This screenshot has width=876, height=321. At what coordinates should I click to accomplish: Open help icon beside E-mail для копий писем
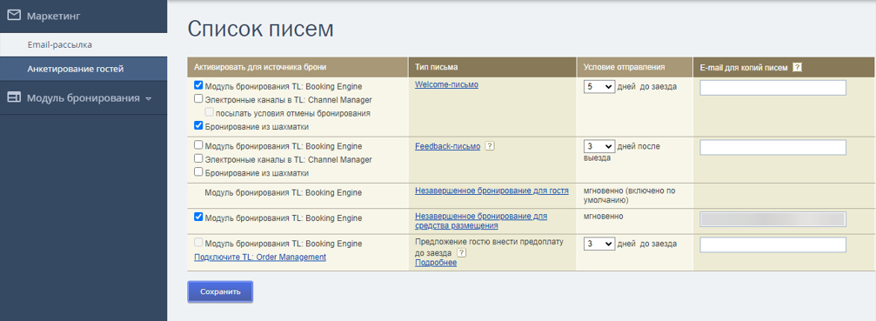click(x=797, y=67)
